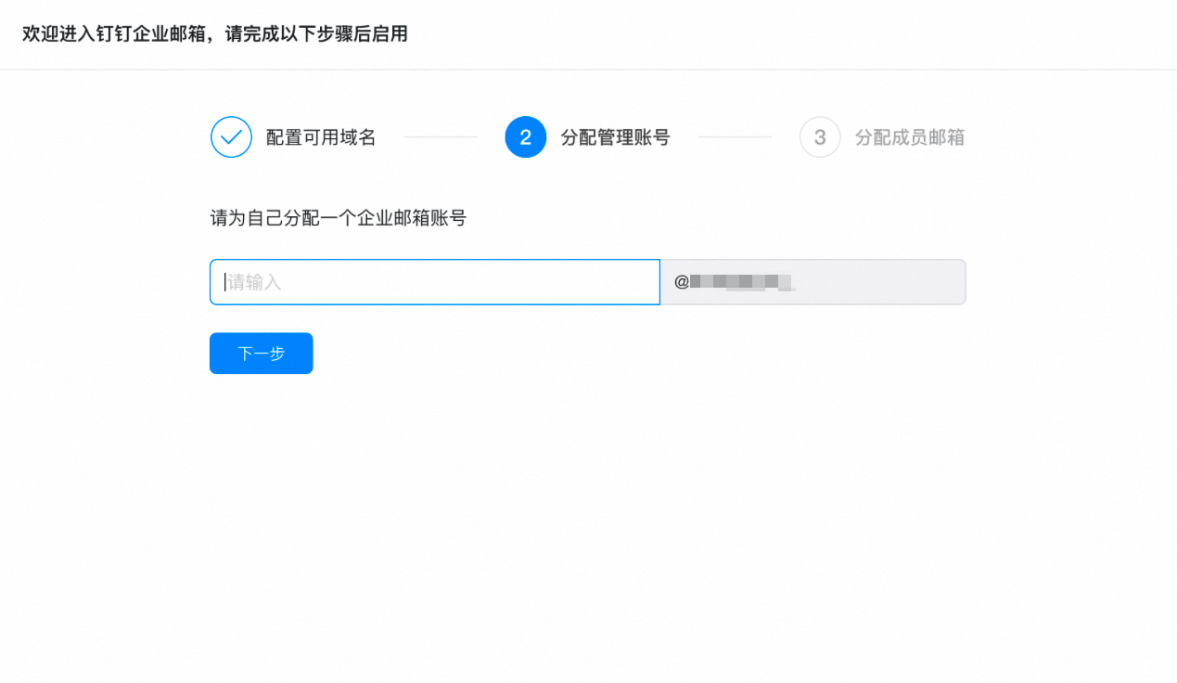1177x683 pixels.
Task: Open the 配置可用域名 step label
Action: click(x=321, y=137)
